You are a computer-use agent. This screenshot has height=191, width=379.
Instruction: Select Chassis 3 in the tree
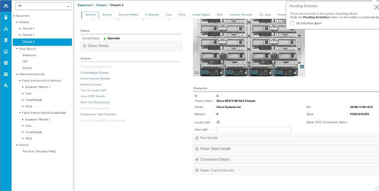pos(42,42)
